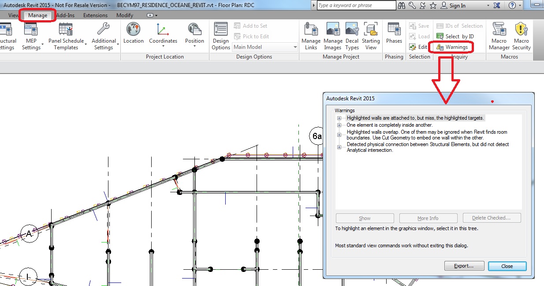Open Panel Schedule Templates

click(x=65, y=35)
